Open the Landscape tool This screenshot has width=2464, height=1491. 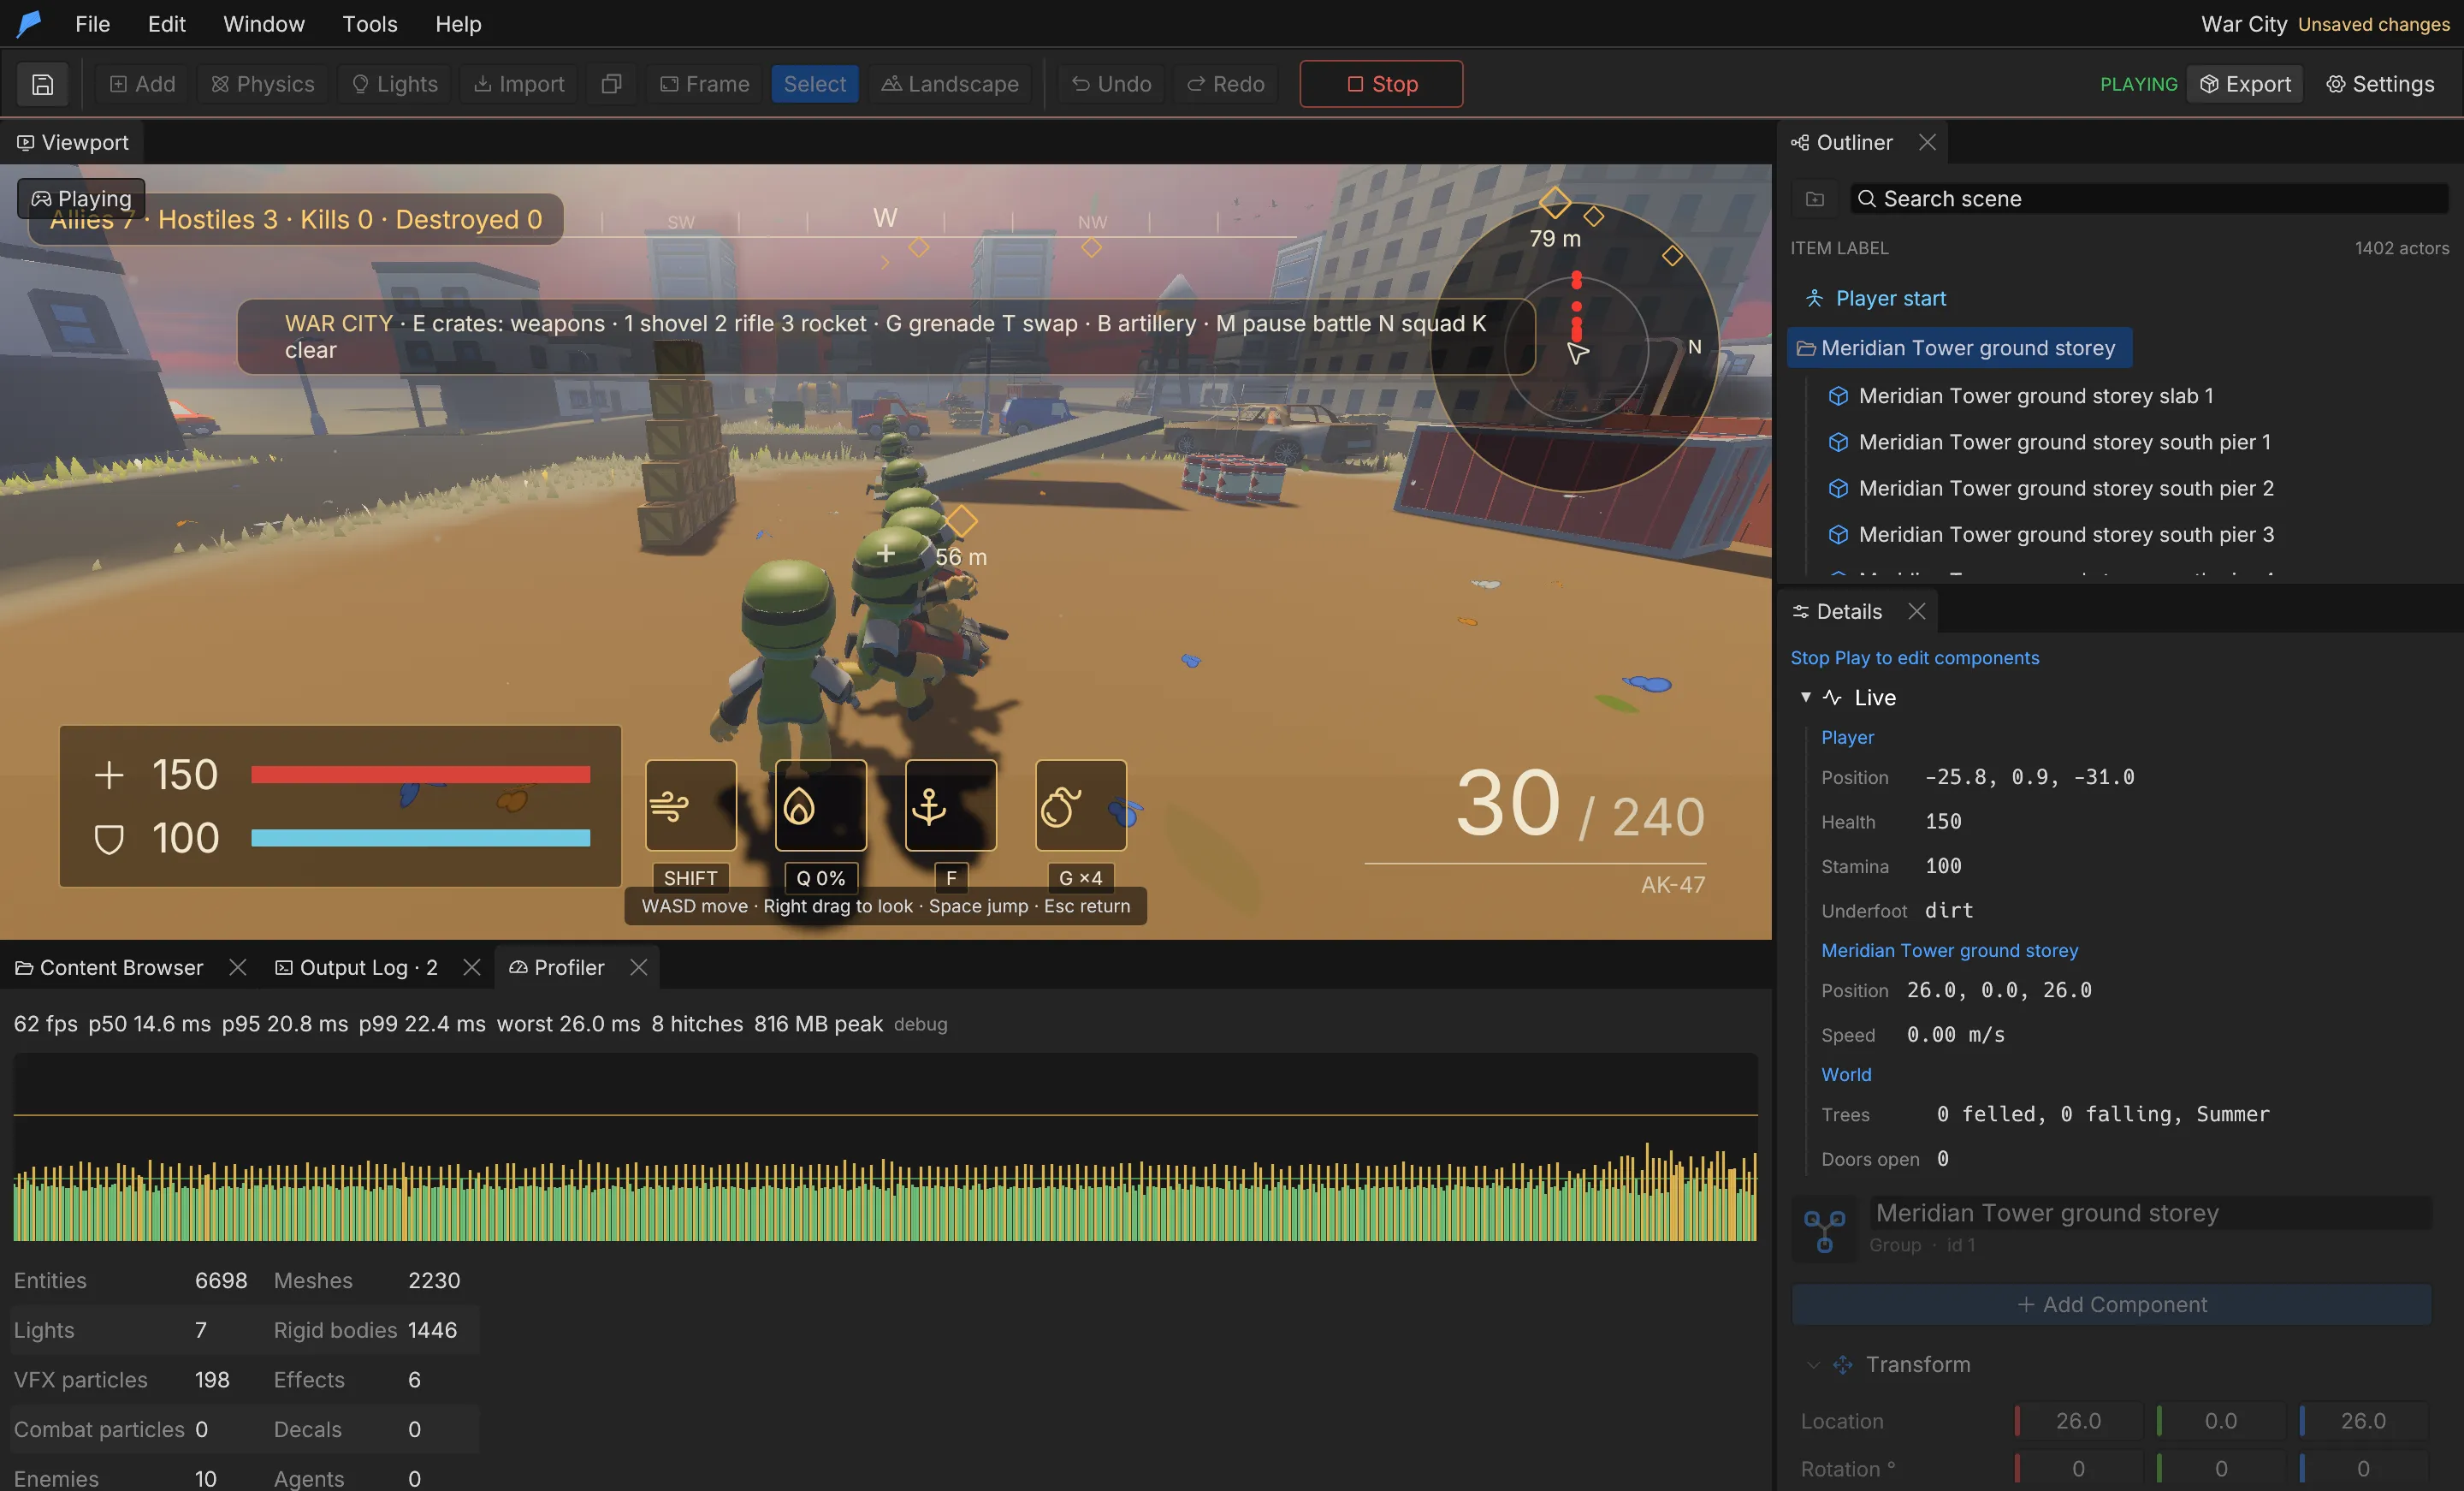coord(949,84)
